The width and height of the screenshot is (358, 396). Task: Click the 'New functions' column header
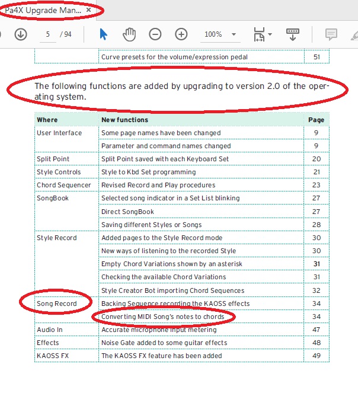(124, 120)
